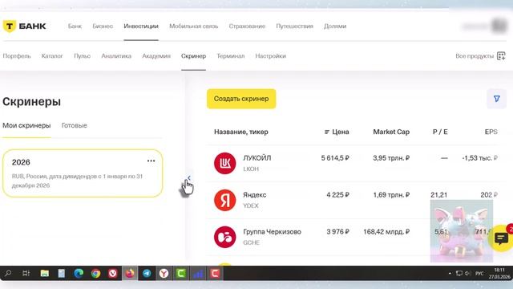Image resolution: width=513 pixels, height=289 pixels.
Task: Open Windows taskbar search
Action: [8, 273]
